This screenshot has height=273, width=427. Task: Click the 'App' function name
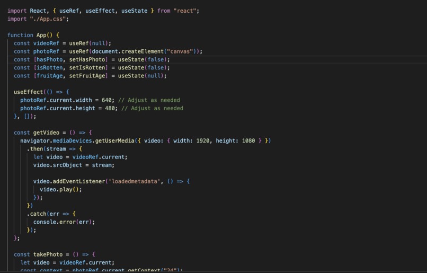tap(41, 35)
